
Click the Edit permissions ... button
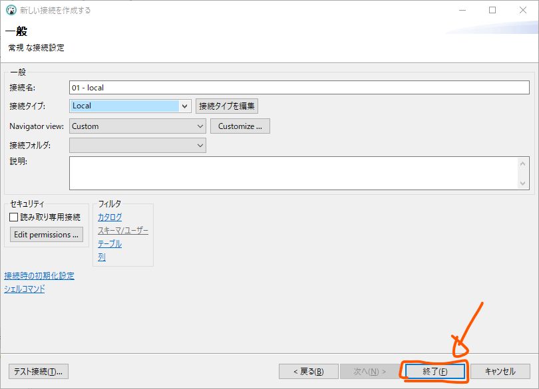point(47,234)
